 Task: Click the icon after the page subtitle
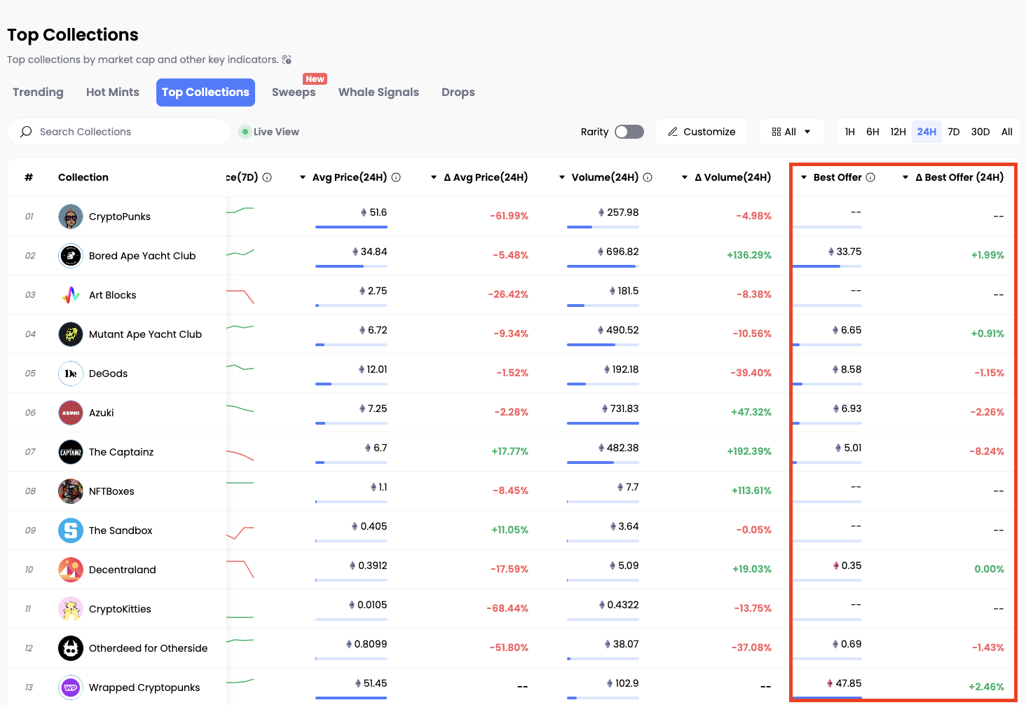point(287,60)
